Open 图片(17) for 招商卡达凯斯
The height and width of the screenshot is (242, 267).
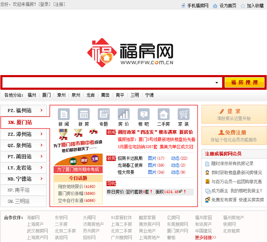(156, 158)
